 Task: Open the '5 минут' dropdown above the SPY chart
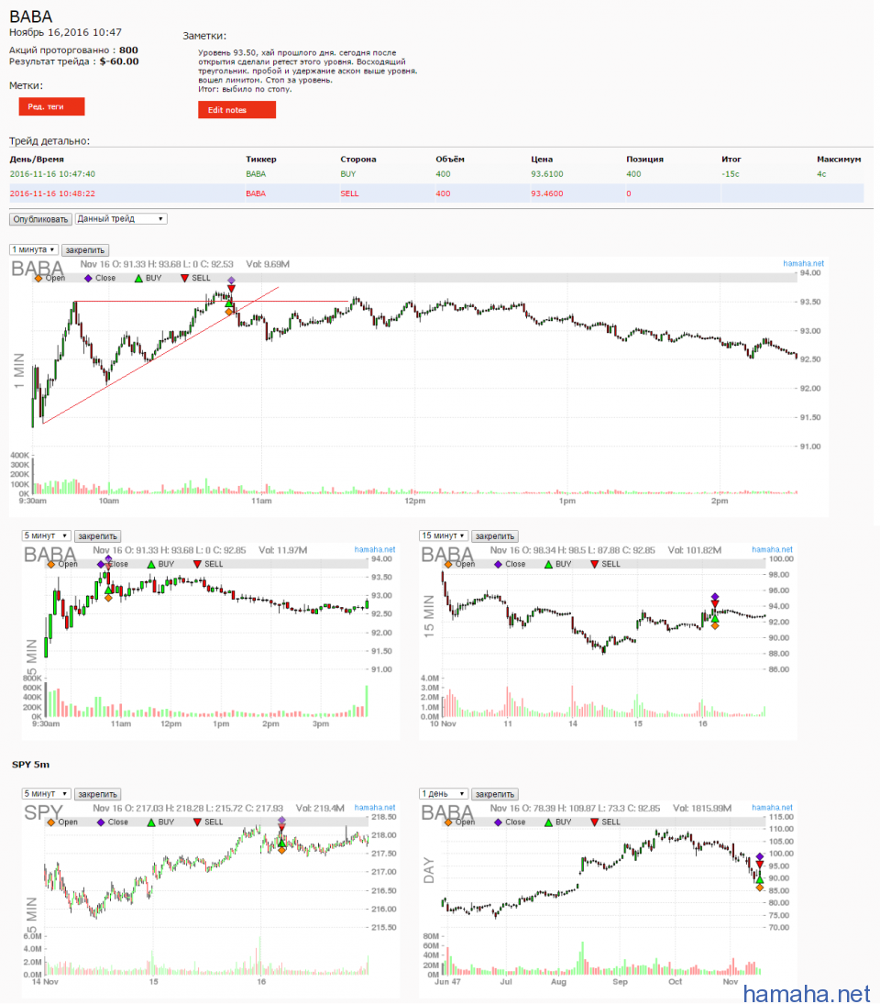click(x=46, y=794)
